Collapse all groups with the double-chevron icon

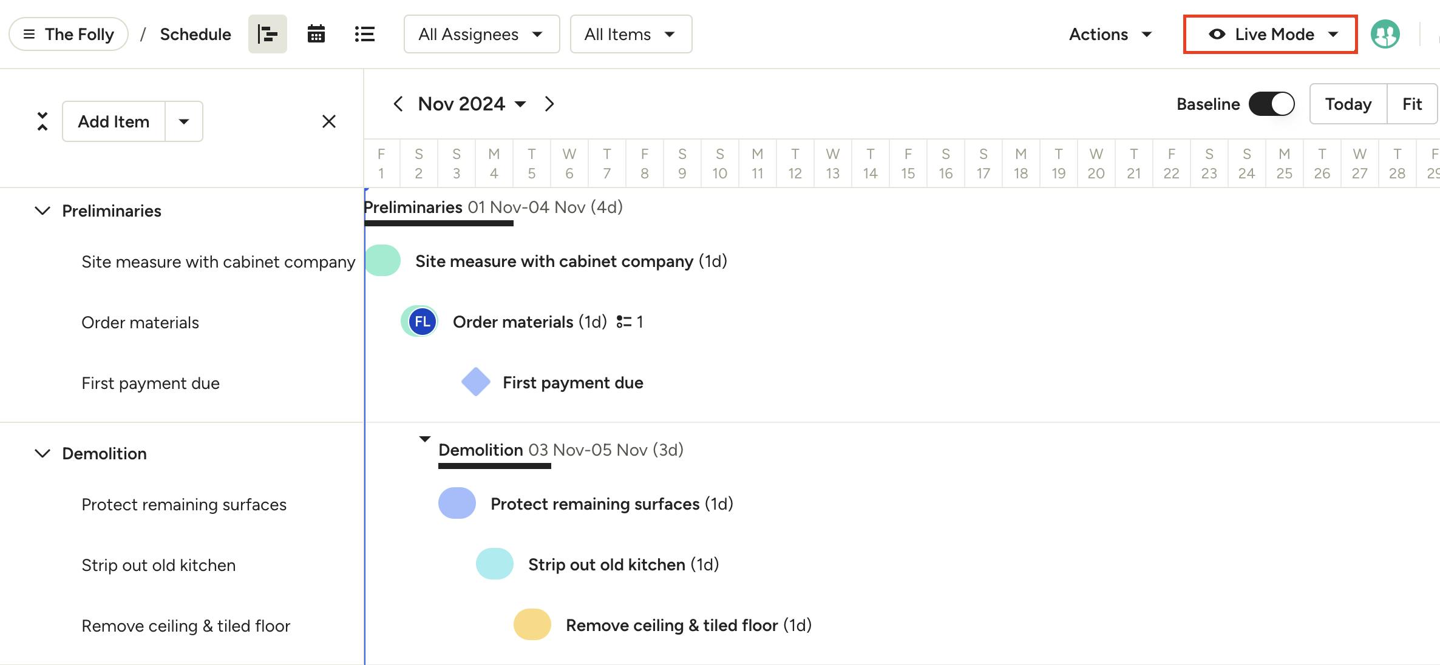tap(42, 121)
